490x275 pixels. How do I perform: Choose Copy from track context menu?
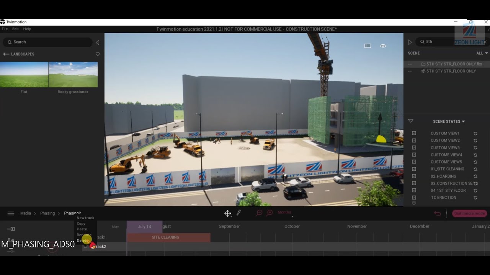click(81, 224)
